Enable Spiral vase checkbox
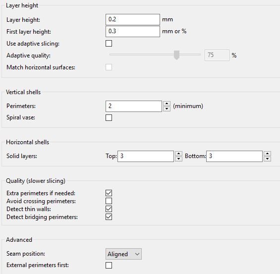This screenshot has height=274, width=280. (x=109, y=117)
